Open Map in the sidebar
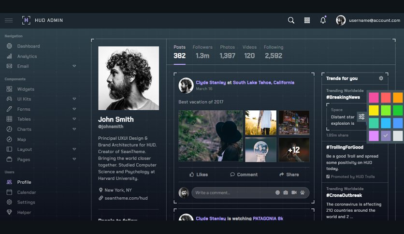 pos(21,139)
